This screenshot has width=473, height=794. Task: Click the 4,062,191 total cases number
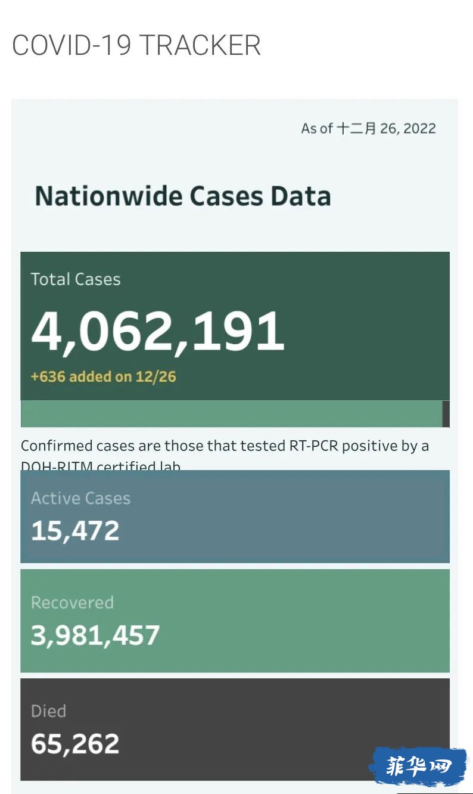coord(158,331)
